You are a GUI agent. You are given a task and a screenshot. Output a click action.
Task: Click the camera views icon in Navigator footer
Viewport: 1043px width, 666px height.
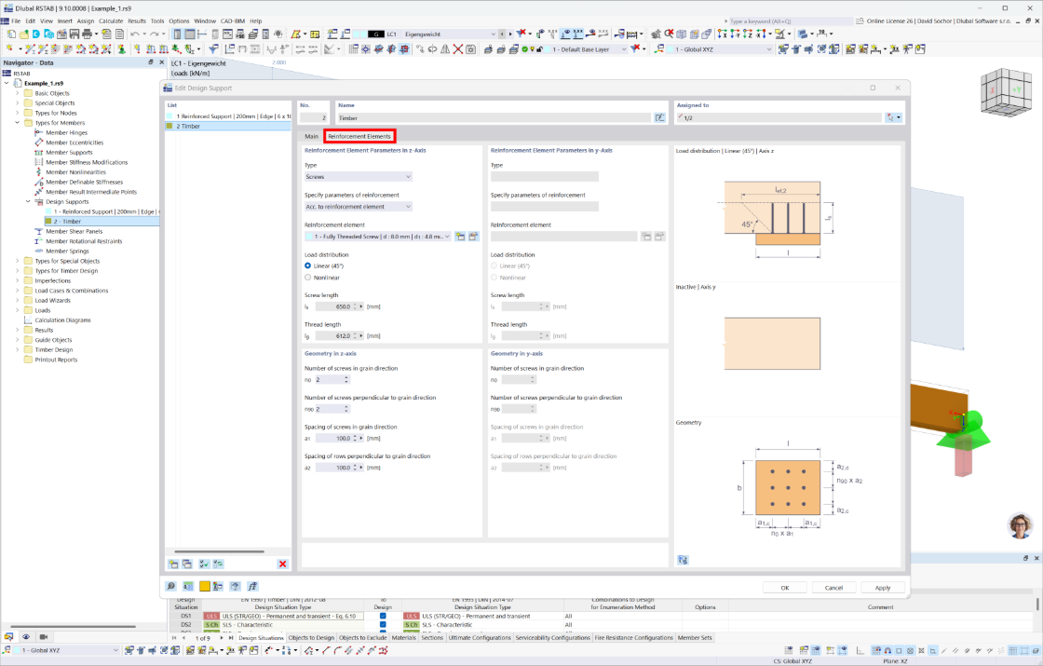(x=43, y=637)
